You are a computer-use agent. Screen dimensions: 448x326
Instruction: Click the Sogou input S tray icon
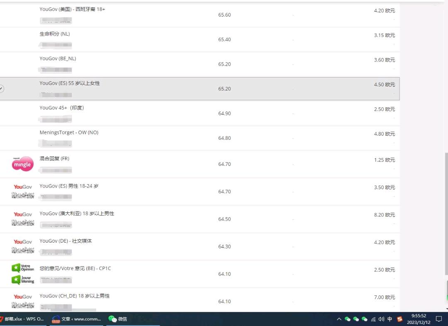pos(400,319)
